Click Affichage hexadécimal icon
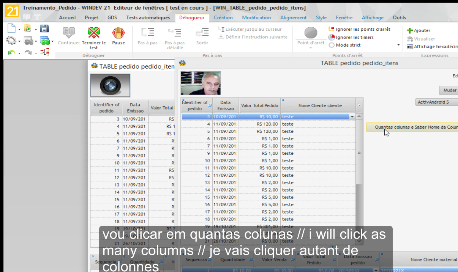Viewport: 458px width, 272px height. coord(410,47)
